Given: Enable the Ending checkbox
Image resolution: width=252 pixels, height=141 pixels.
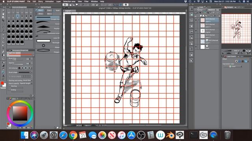Looking at the screenshot, I should point(10,90).
